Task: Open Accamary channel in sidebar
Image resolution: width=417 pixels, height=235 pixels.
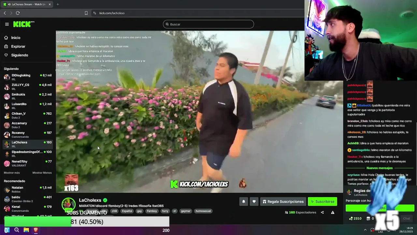Action: (28, 125)
